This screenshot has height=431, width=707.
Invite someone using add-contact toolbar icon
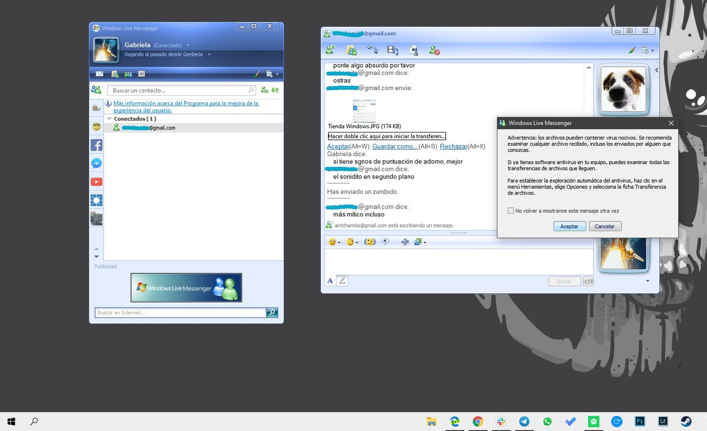[330, 50]
